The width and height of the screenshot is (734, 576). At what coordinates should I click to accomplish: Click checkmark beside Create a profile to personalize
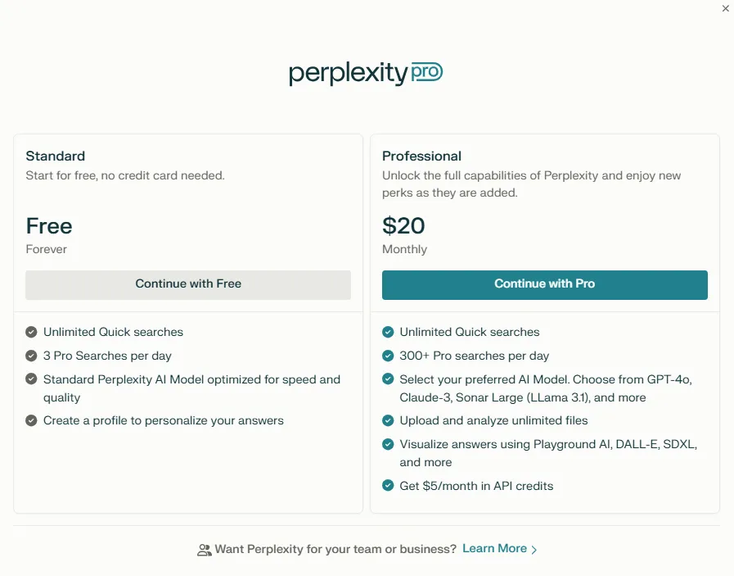pyautogui.click(x=31, y=420)
